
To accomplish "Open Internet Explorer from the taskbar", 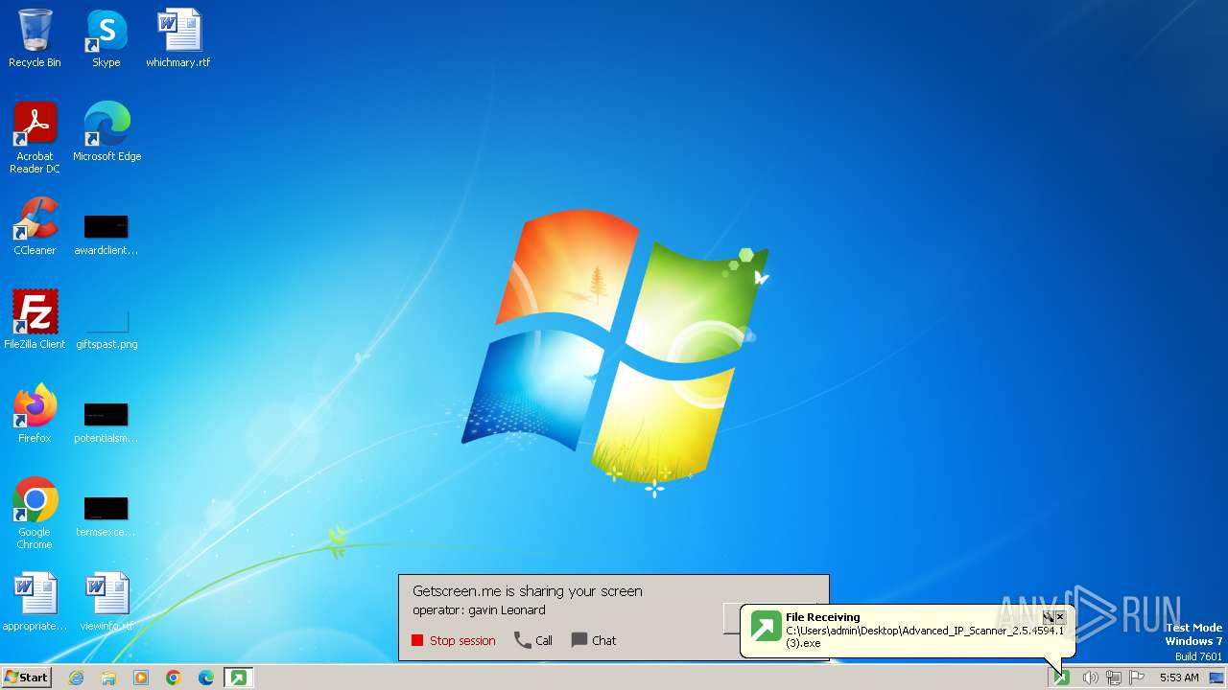I will [76, 678].
